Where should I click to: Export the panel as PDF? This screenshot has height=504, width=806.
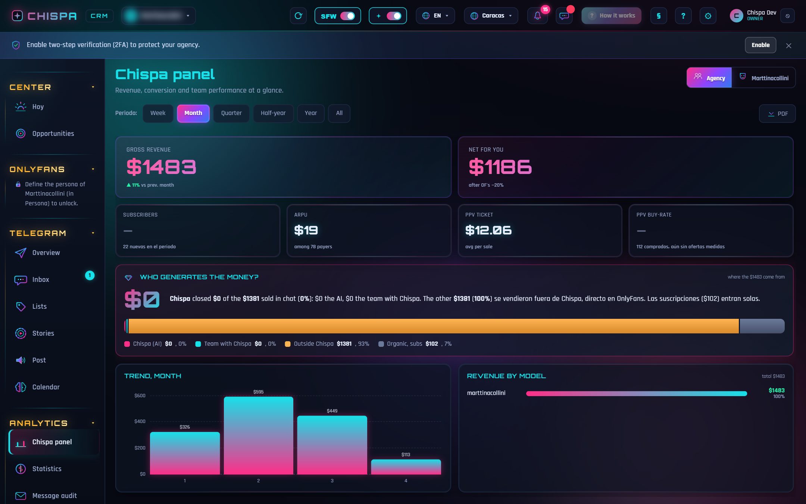pos(777,114)
